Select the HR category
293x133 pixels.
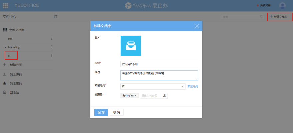click(10, 38)
